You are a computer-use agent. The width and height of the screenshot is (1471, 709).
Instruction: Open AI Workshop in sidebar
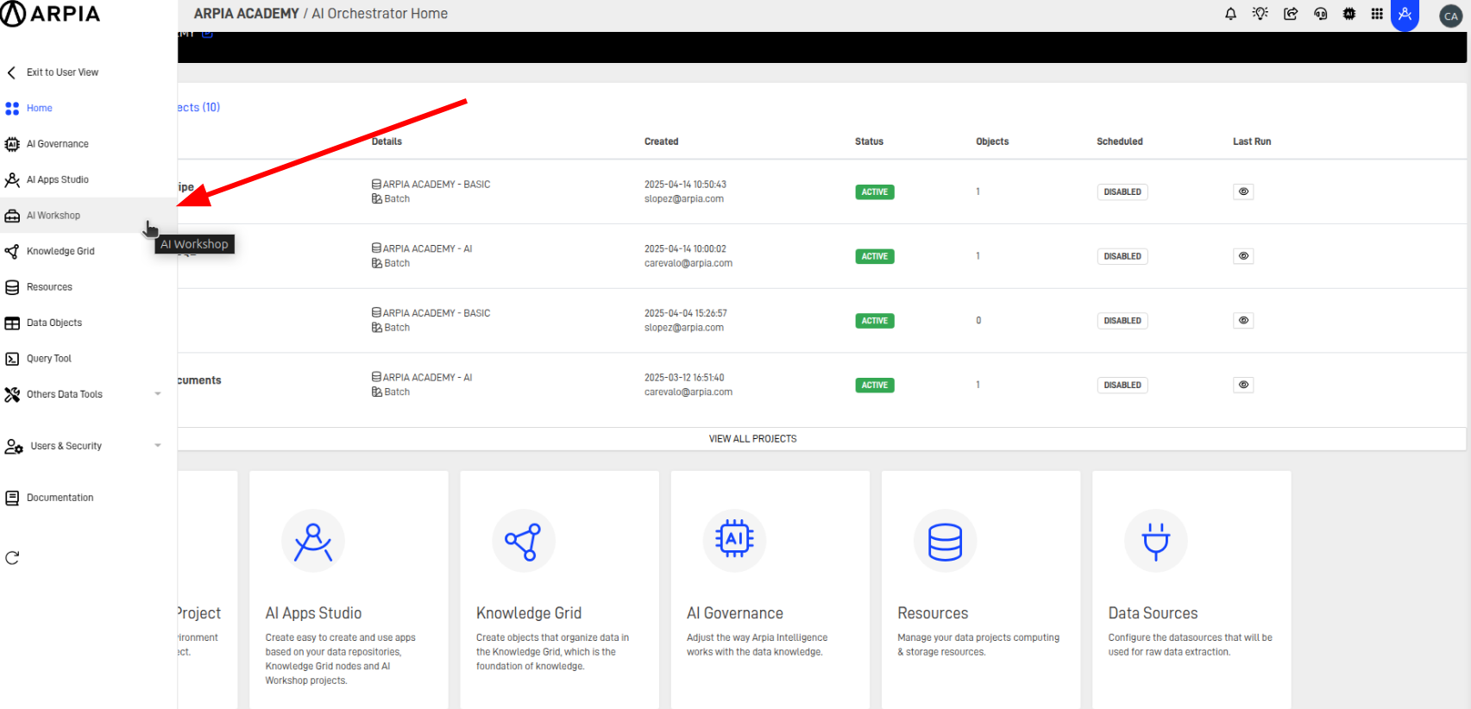point(53,216)
